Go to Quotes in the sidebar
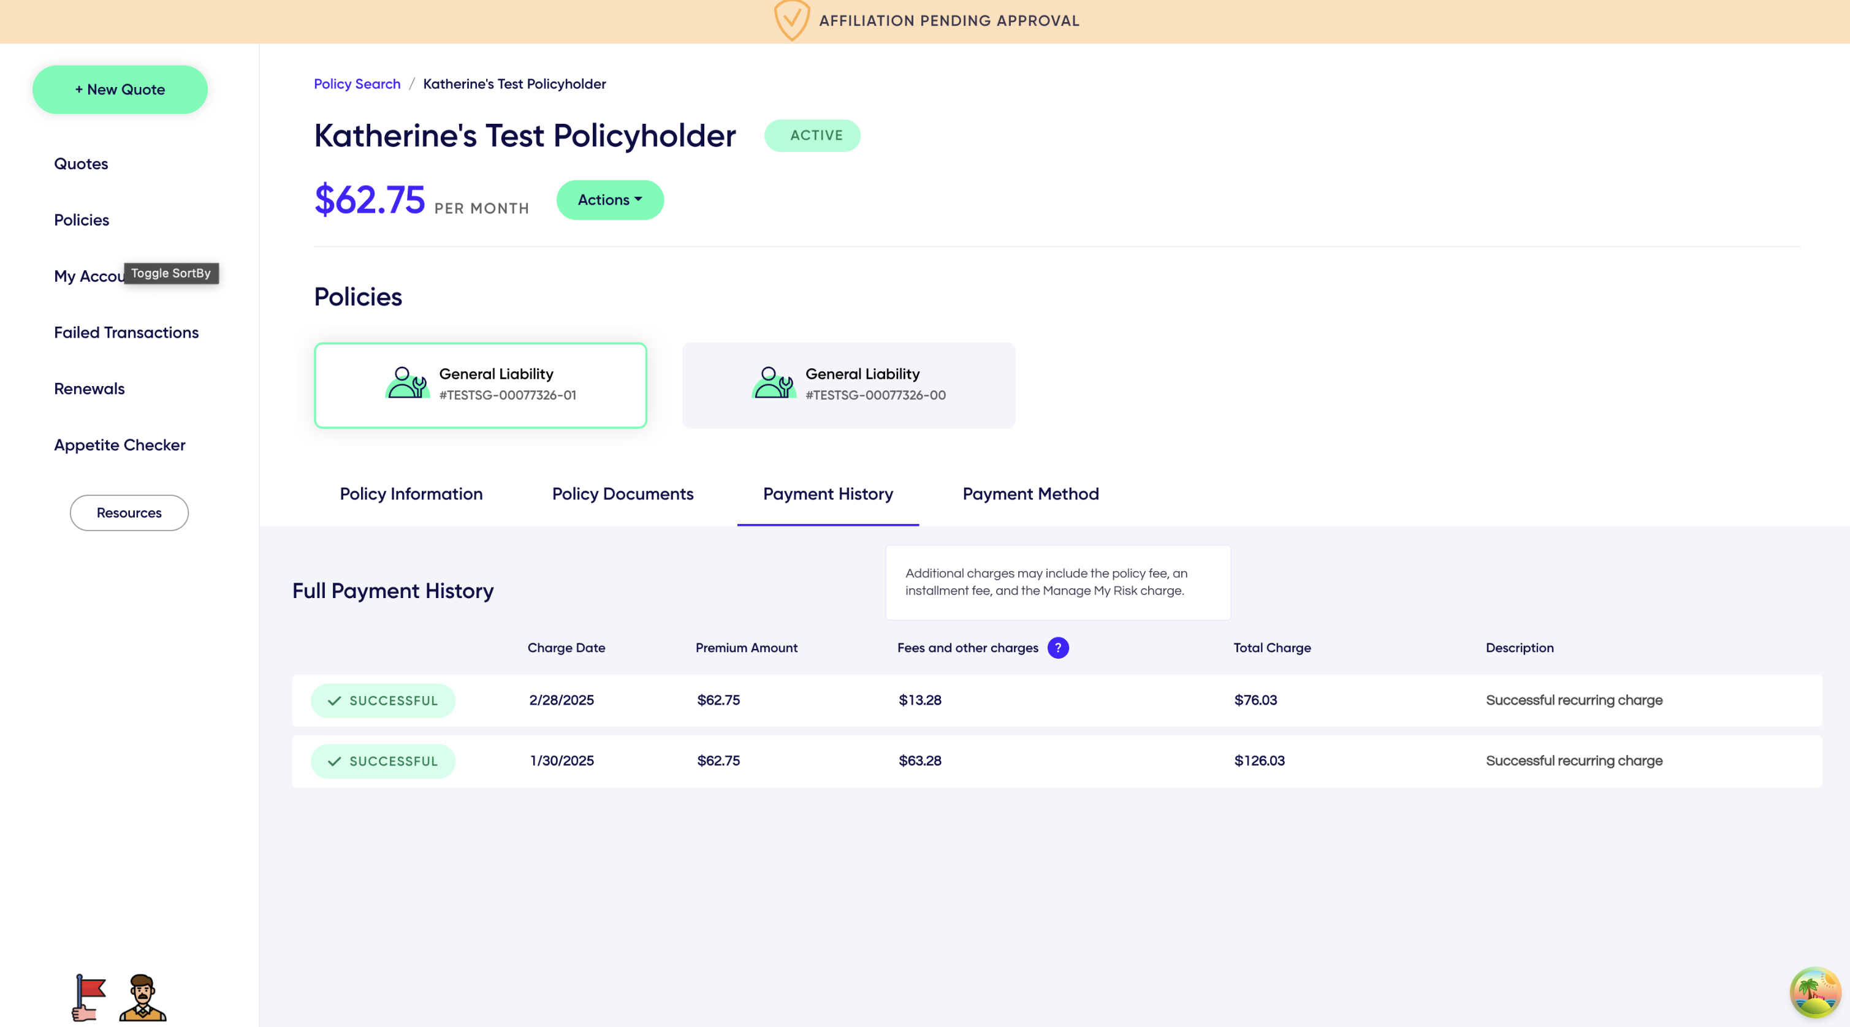Image resolution: width=1850 pixels, height=1027 pixels. coord(81,164)
